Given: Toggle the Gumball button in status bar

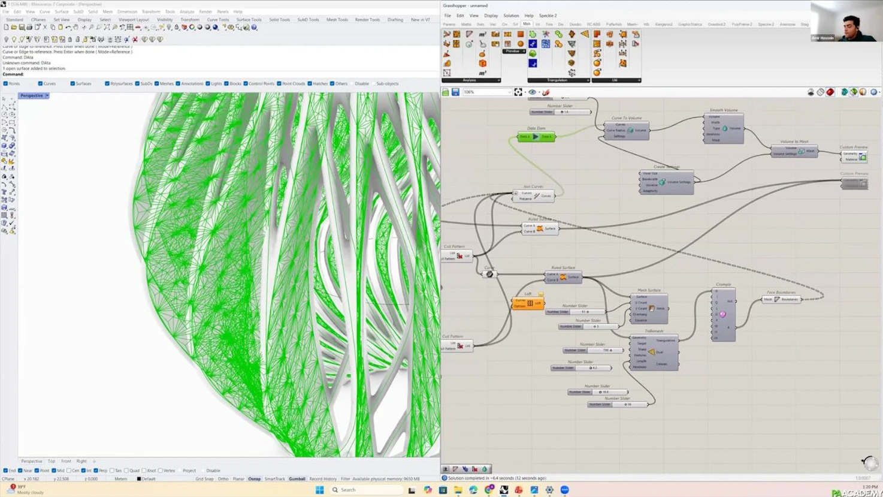Looking at the screenshot, I should tap(297, 479).
